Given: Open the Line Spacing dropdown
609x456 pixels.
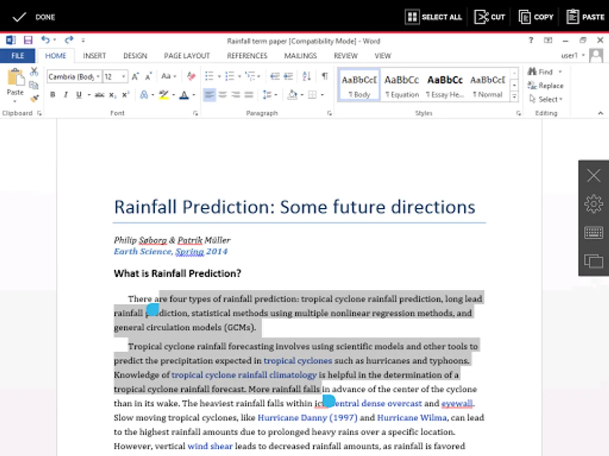Looking at the screenshot, I should tap(270, 95).
